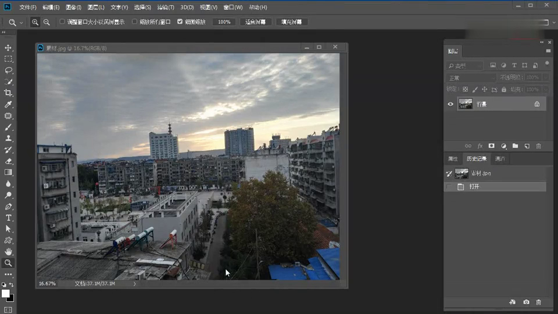Viewport: 558px width, 314px height.
Task: Click the 适合屏幕 button
Action: point(255,22)
